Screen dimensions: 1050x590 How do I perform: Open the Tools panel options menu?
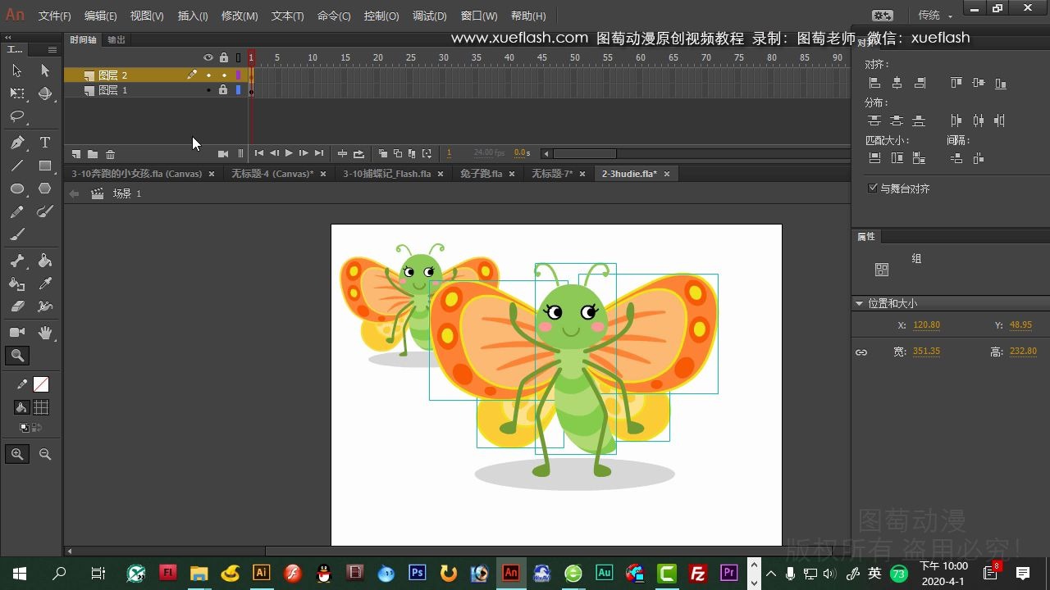[x=52, y=49]
